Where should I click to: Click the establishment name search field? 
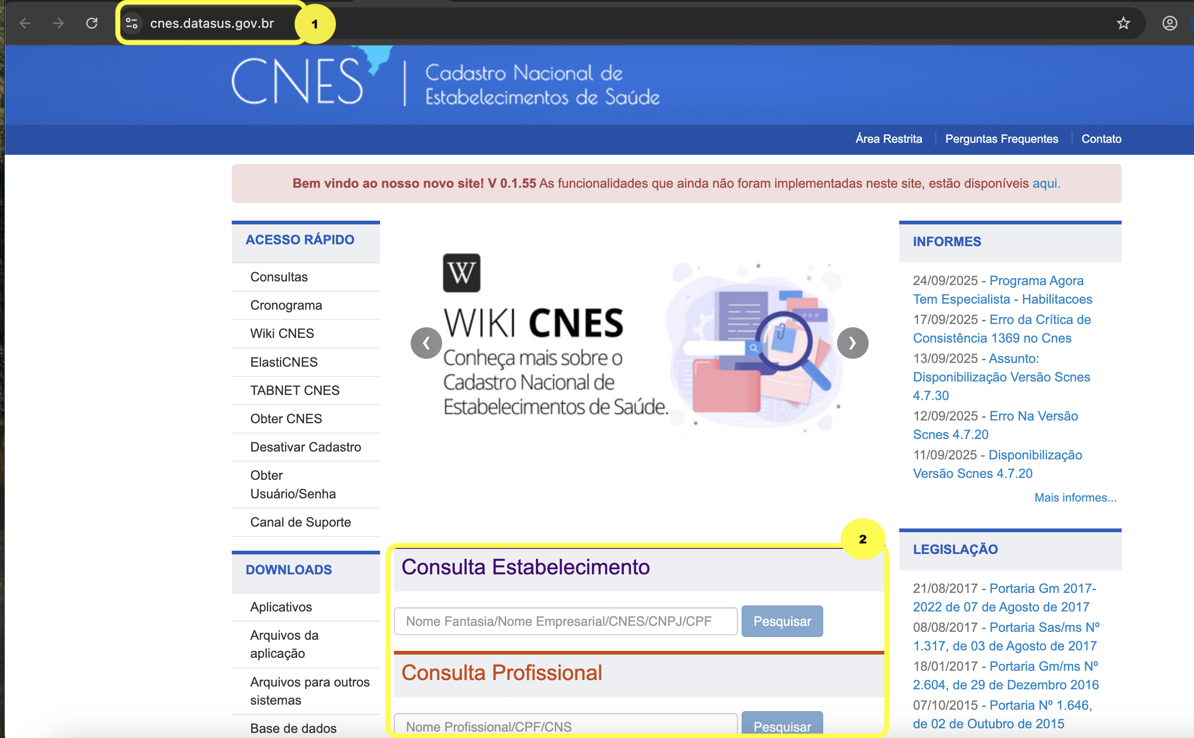[565, 621]
